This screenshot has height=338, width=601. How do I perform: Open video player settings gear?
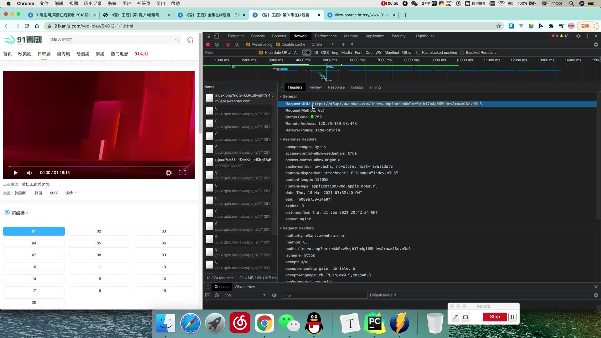coord(169,173)
